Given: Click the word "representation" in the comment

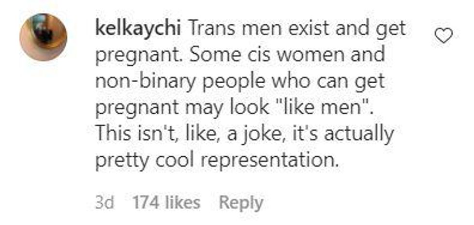Looking at the screenshot, I should pyautogui.click(x=267, y=161).
